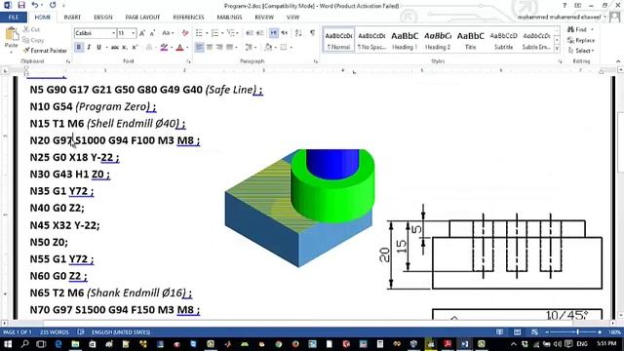Viewport: 624px width, 351px height.
Task: Open Borders dropdown arrow
Action: pyautogui.click(x=292, y=48)
